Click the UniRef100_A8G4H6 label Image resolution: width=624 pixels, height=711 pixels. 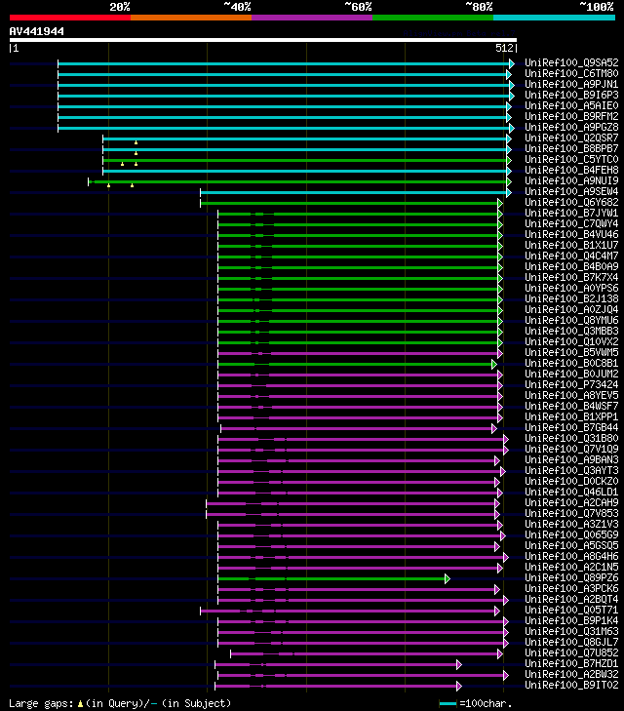[x=571, y=556]
